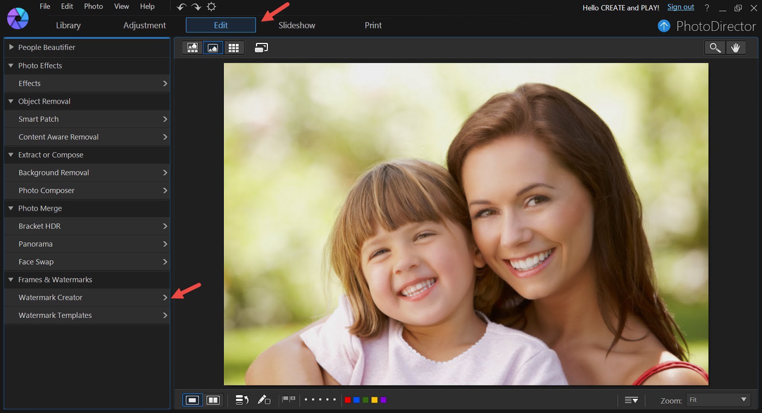Open Background Removal tool
This screenshot has height=413, width=762.
point(87,173)
